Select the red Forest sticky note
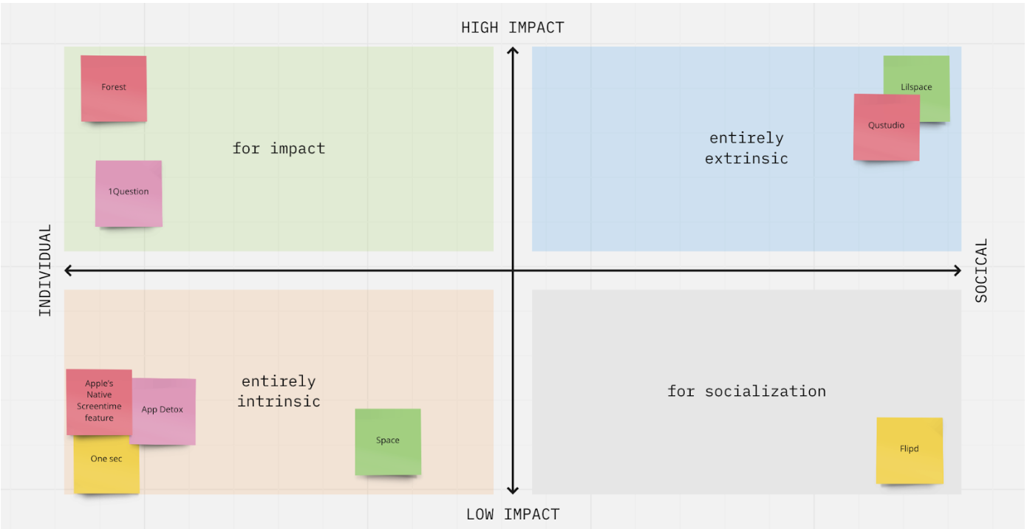The width and height of the screenshot is (1027, 529). coord(114,88)
